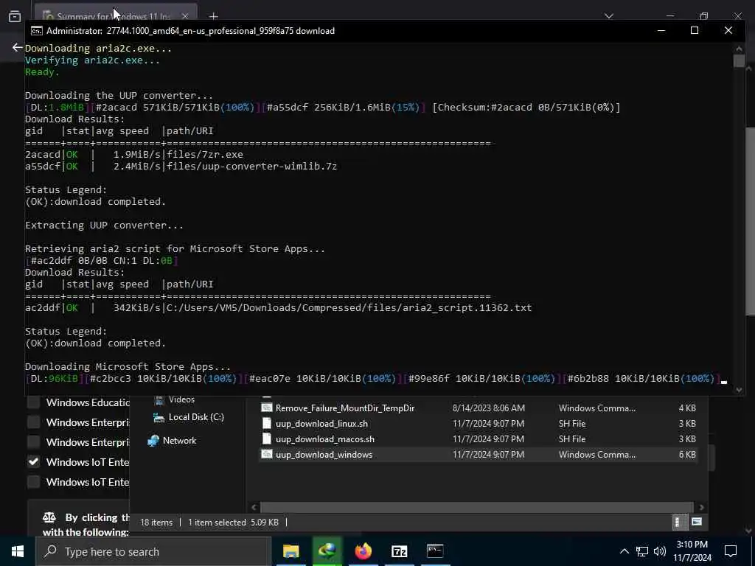Open Internet Download Manager taskbar icon
The width and height of the screenshot is (755, 566).
[327, 551]
